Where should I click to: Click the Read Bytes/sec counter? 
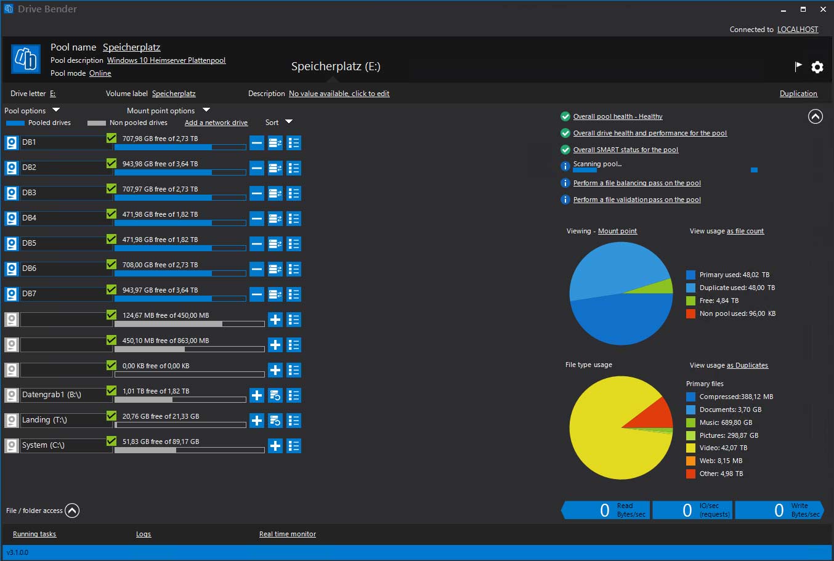(x=606, y=510)
